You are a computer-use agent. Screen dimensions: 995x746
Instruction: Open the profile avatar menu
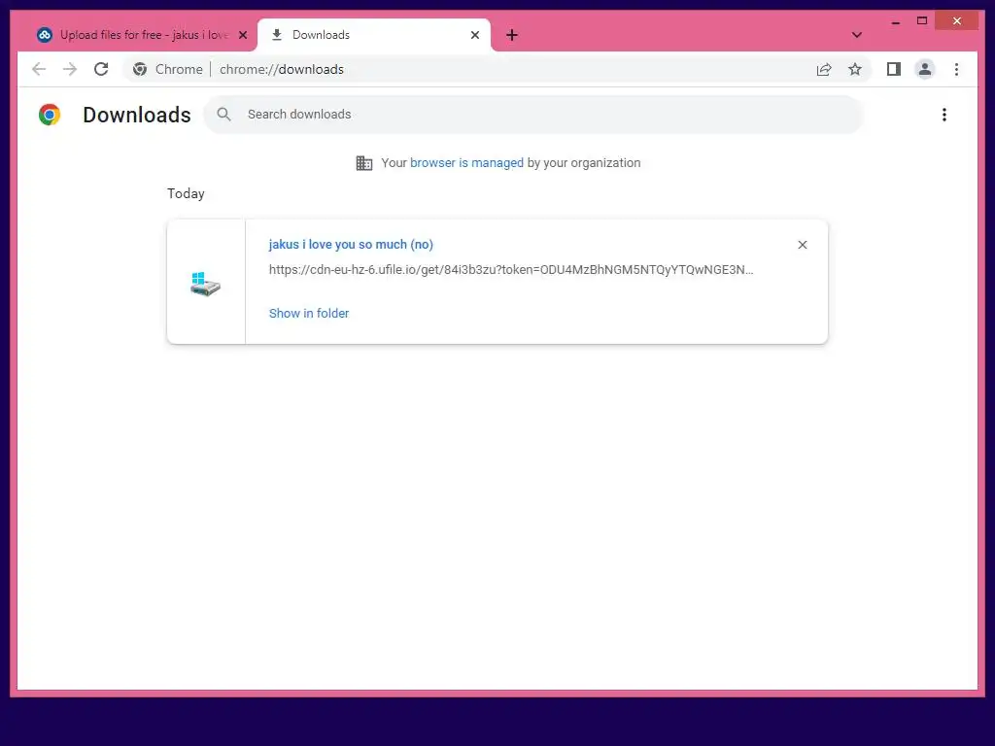pos(925,69)
